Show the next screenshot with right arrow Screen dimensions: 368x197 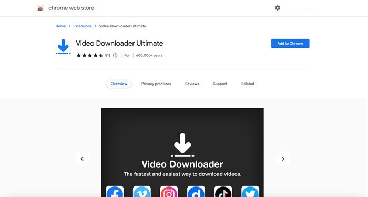[283, 159]
